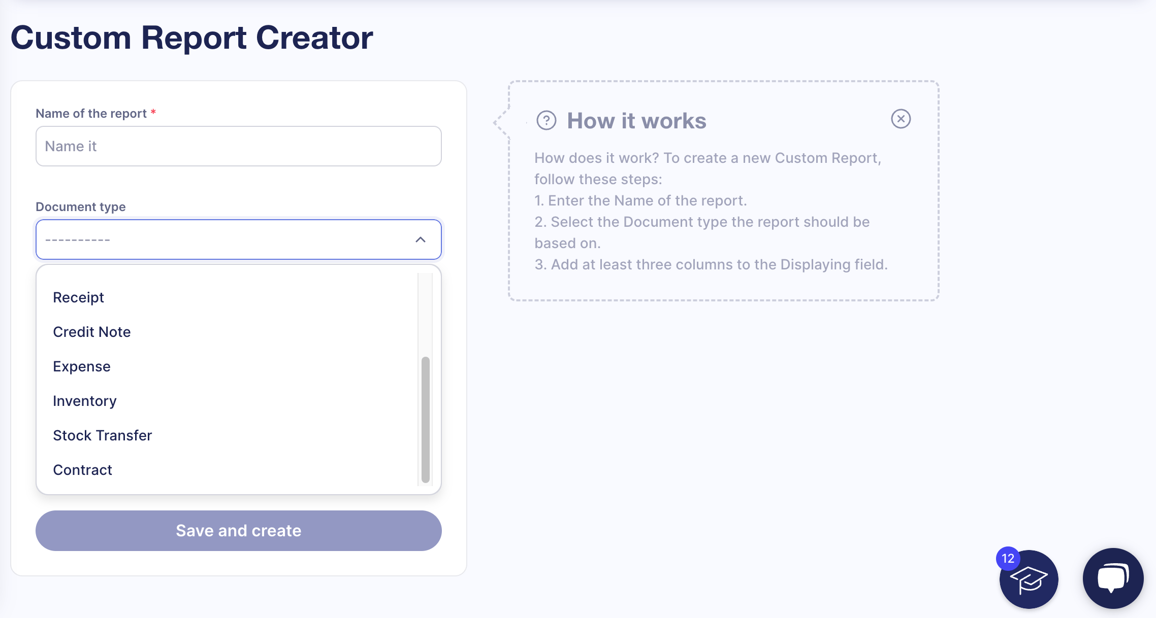The width and height of the screenshot is (1156, 618).
Task: Click the Custom Report Creator title
Action: click(x=191, y=38)
